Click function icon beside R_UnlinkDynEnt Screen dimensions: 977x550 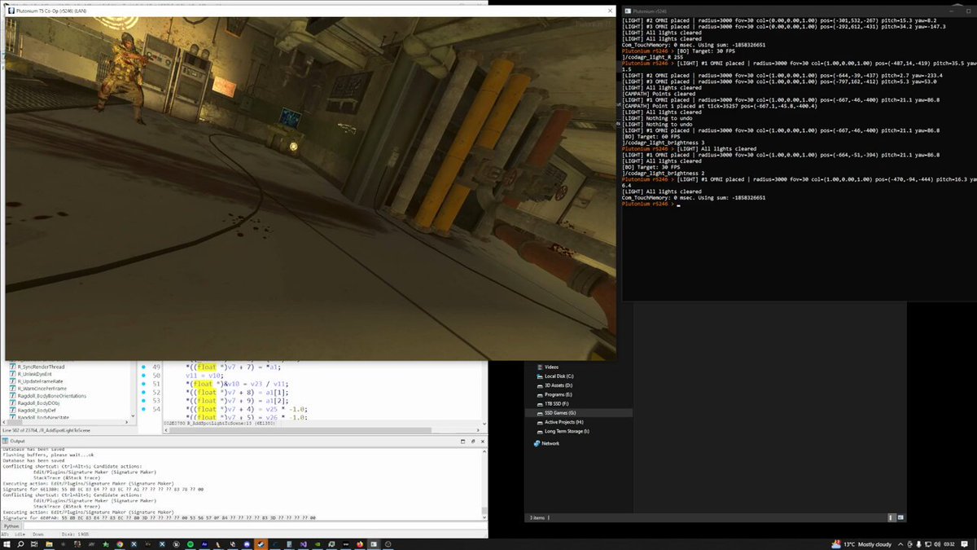point(12,375)
